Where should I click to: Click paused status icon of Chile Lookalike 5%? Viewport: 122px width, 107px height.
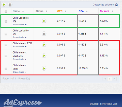point(44,34)
